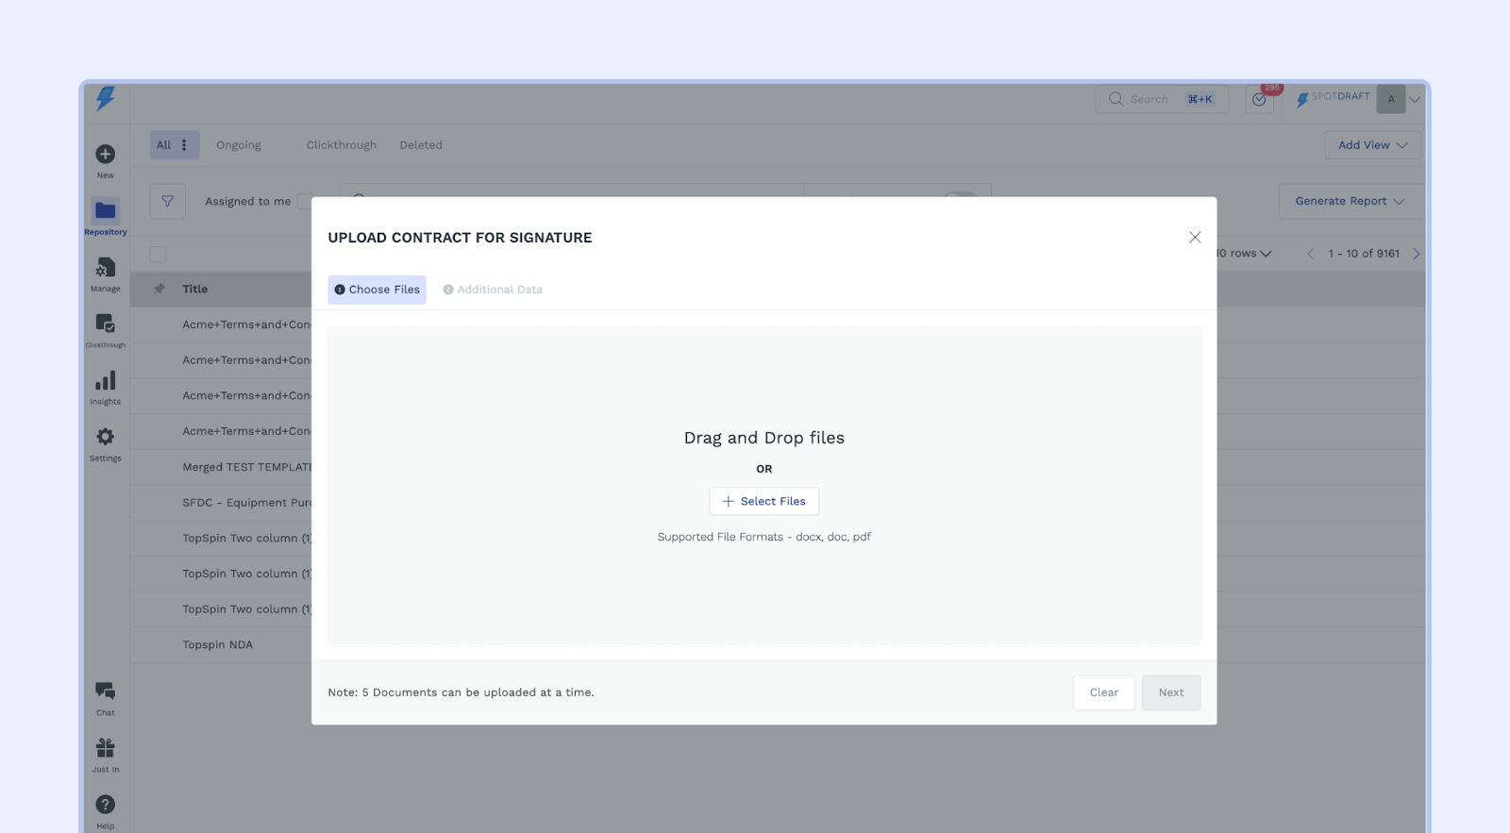Go to Clickthrough sidebar icon
The image size is (1510, 833).
(x=106, y=325)
